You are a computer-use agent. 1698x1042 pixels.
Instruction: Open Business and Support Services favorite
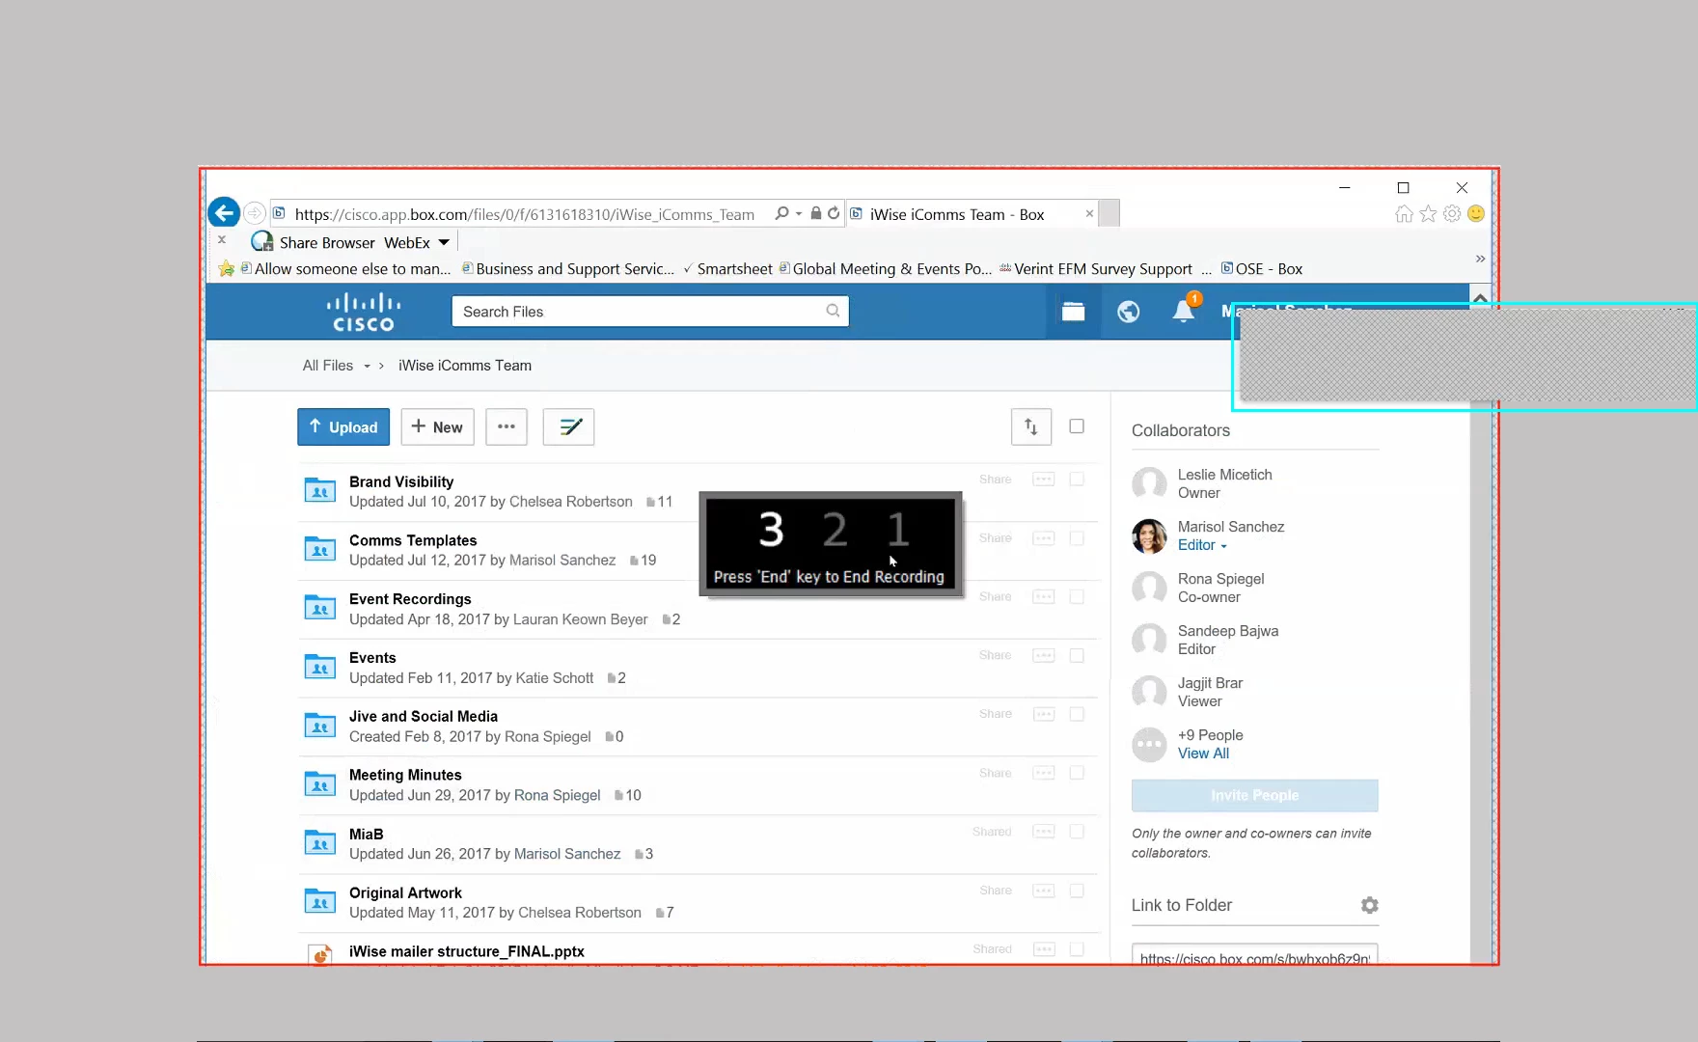tap(568, 269)
